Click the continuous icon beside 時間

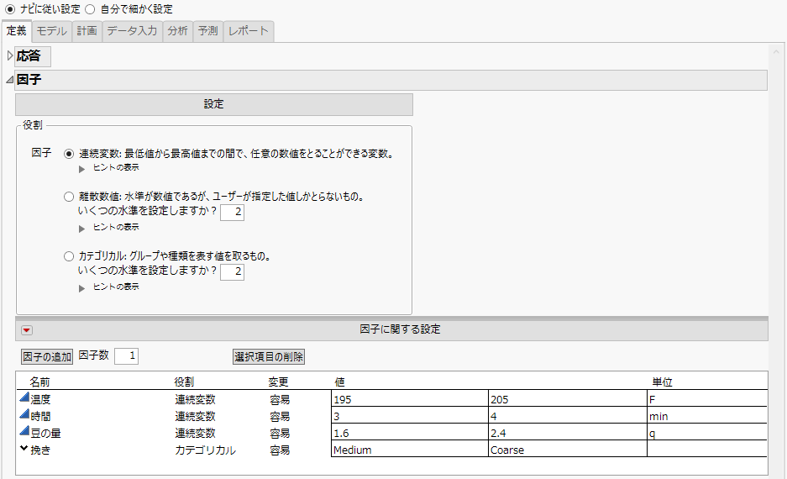tap(24, 415)
